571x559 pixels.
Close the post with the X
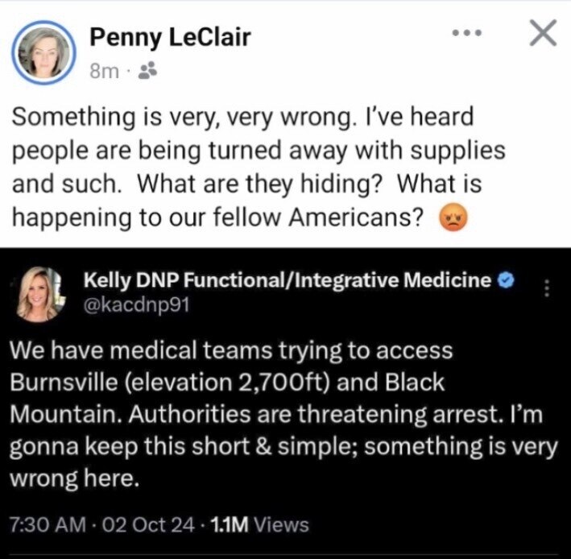(x=544, y=34)
